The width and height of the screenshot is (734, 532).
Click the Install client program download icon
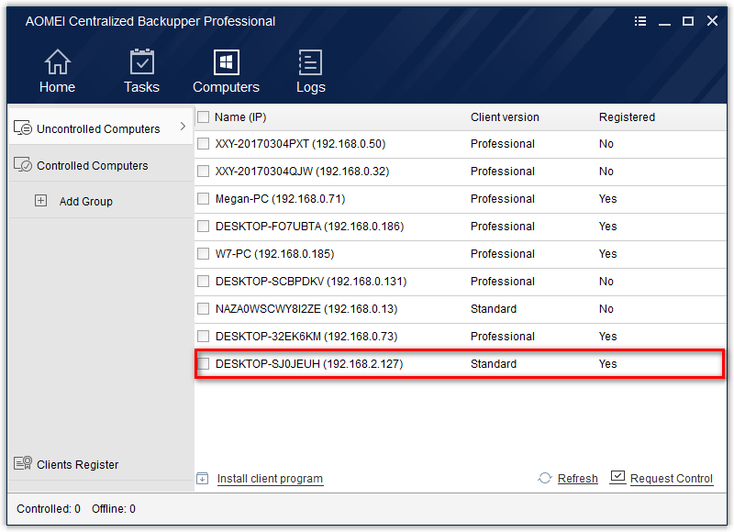tap(202, 478)
